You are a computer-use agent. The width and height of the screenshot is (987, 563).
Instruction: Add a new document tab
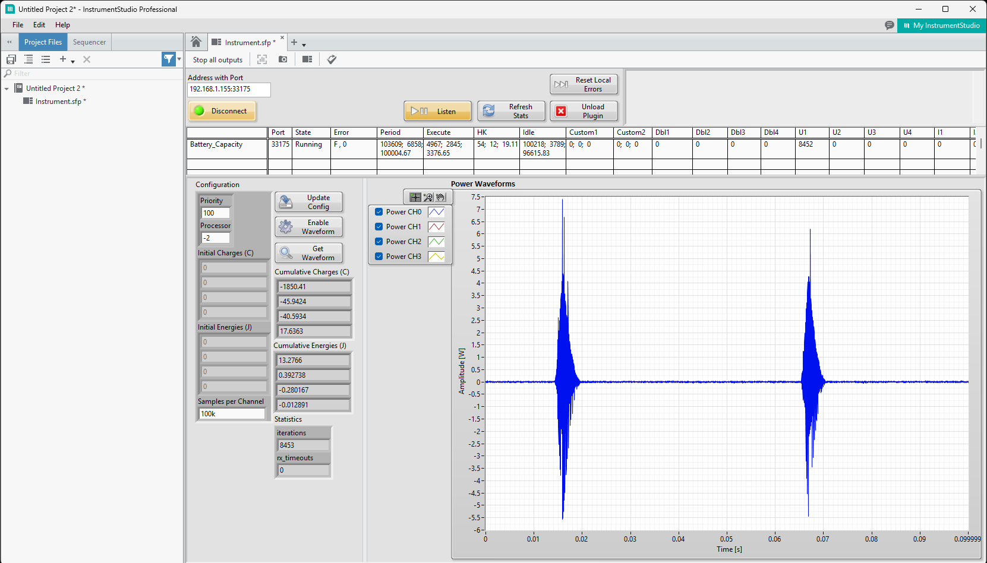(x=294, y=42)
